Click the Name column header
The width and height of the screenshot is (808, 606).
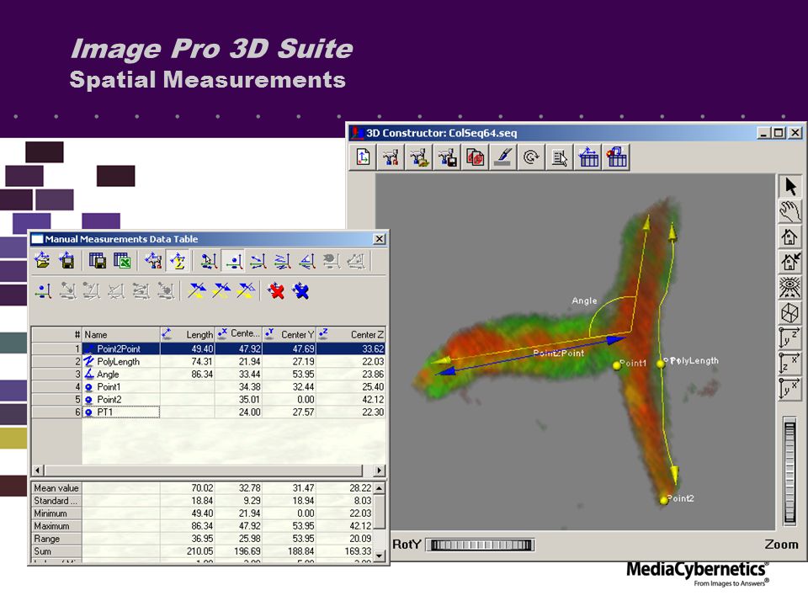121,334
